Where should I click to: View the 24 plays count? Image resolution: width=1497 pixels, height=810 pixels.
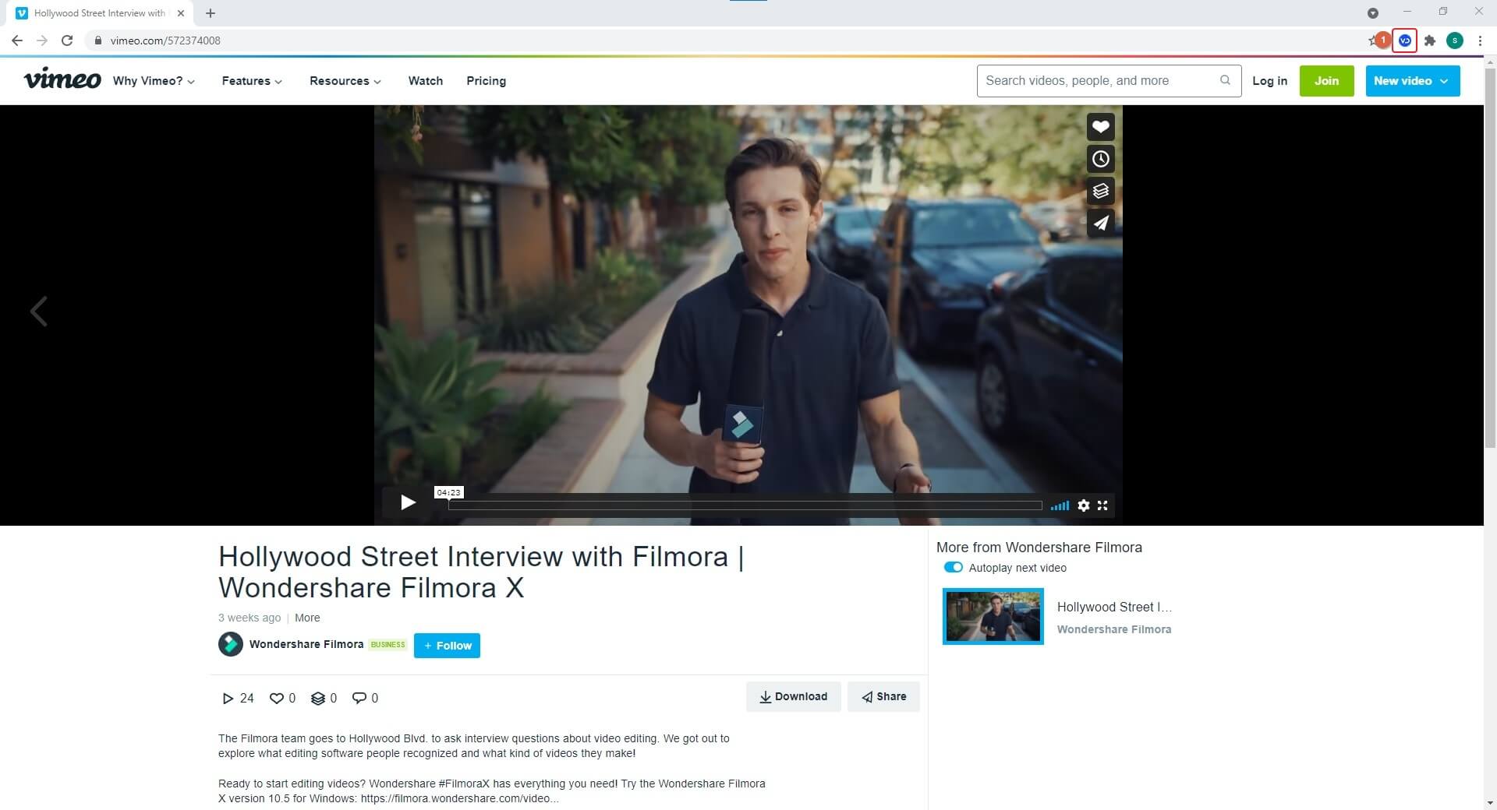[238, 698]
